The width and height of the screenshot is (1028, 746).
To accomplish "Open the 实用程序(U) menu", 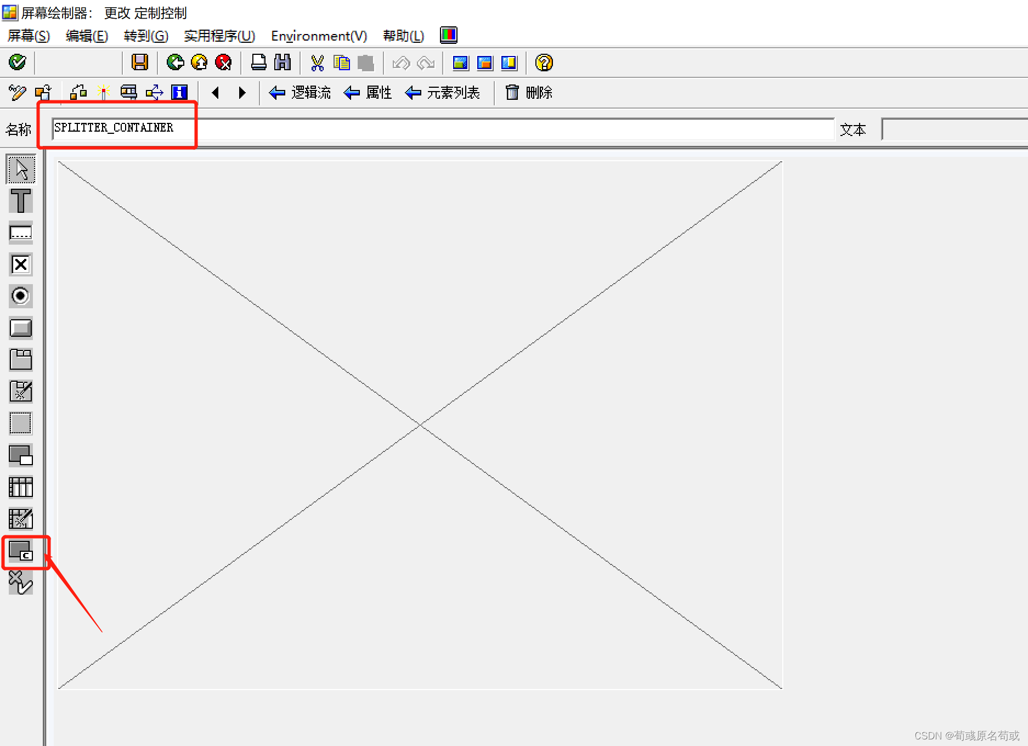I will click(219, 36).
